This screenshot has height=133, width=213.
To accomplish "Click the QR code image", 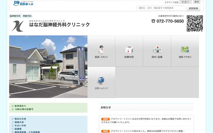I will click(195, 23).
